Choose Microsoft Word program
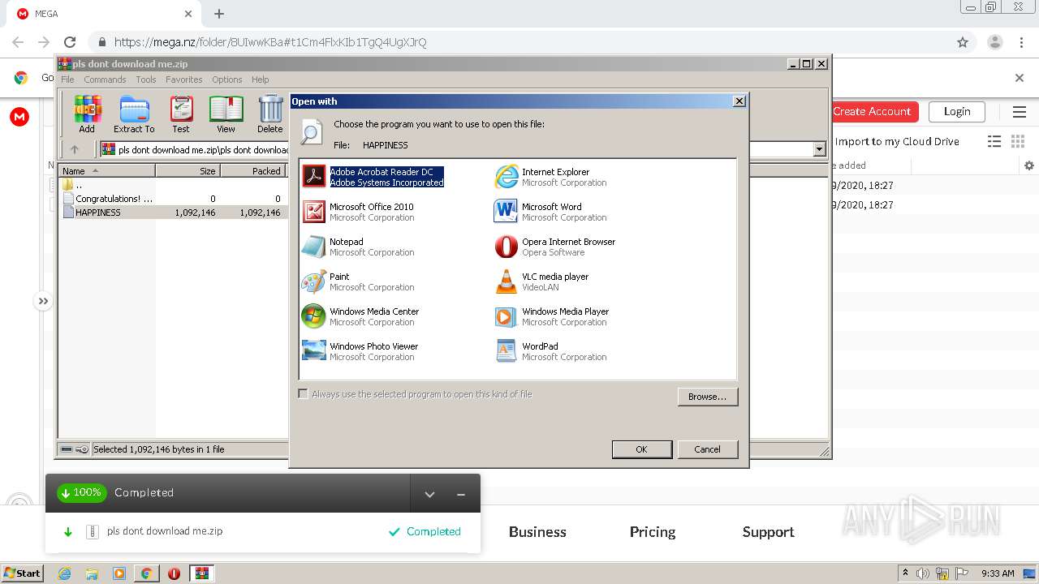Screen dimensions: 1039x584 (x=550, y=212)
